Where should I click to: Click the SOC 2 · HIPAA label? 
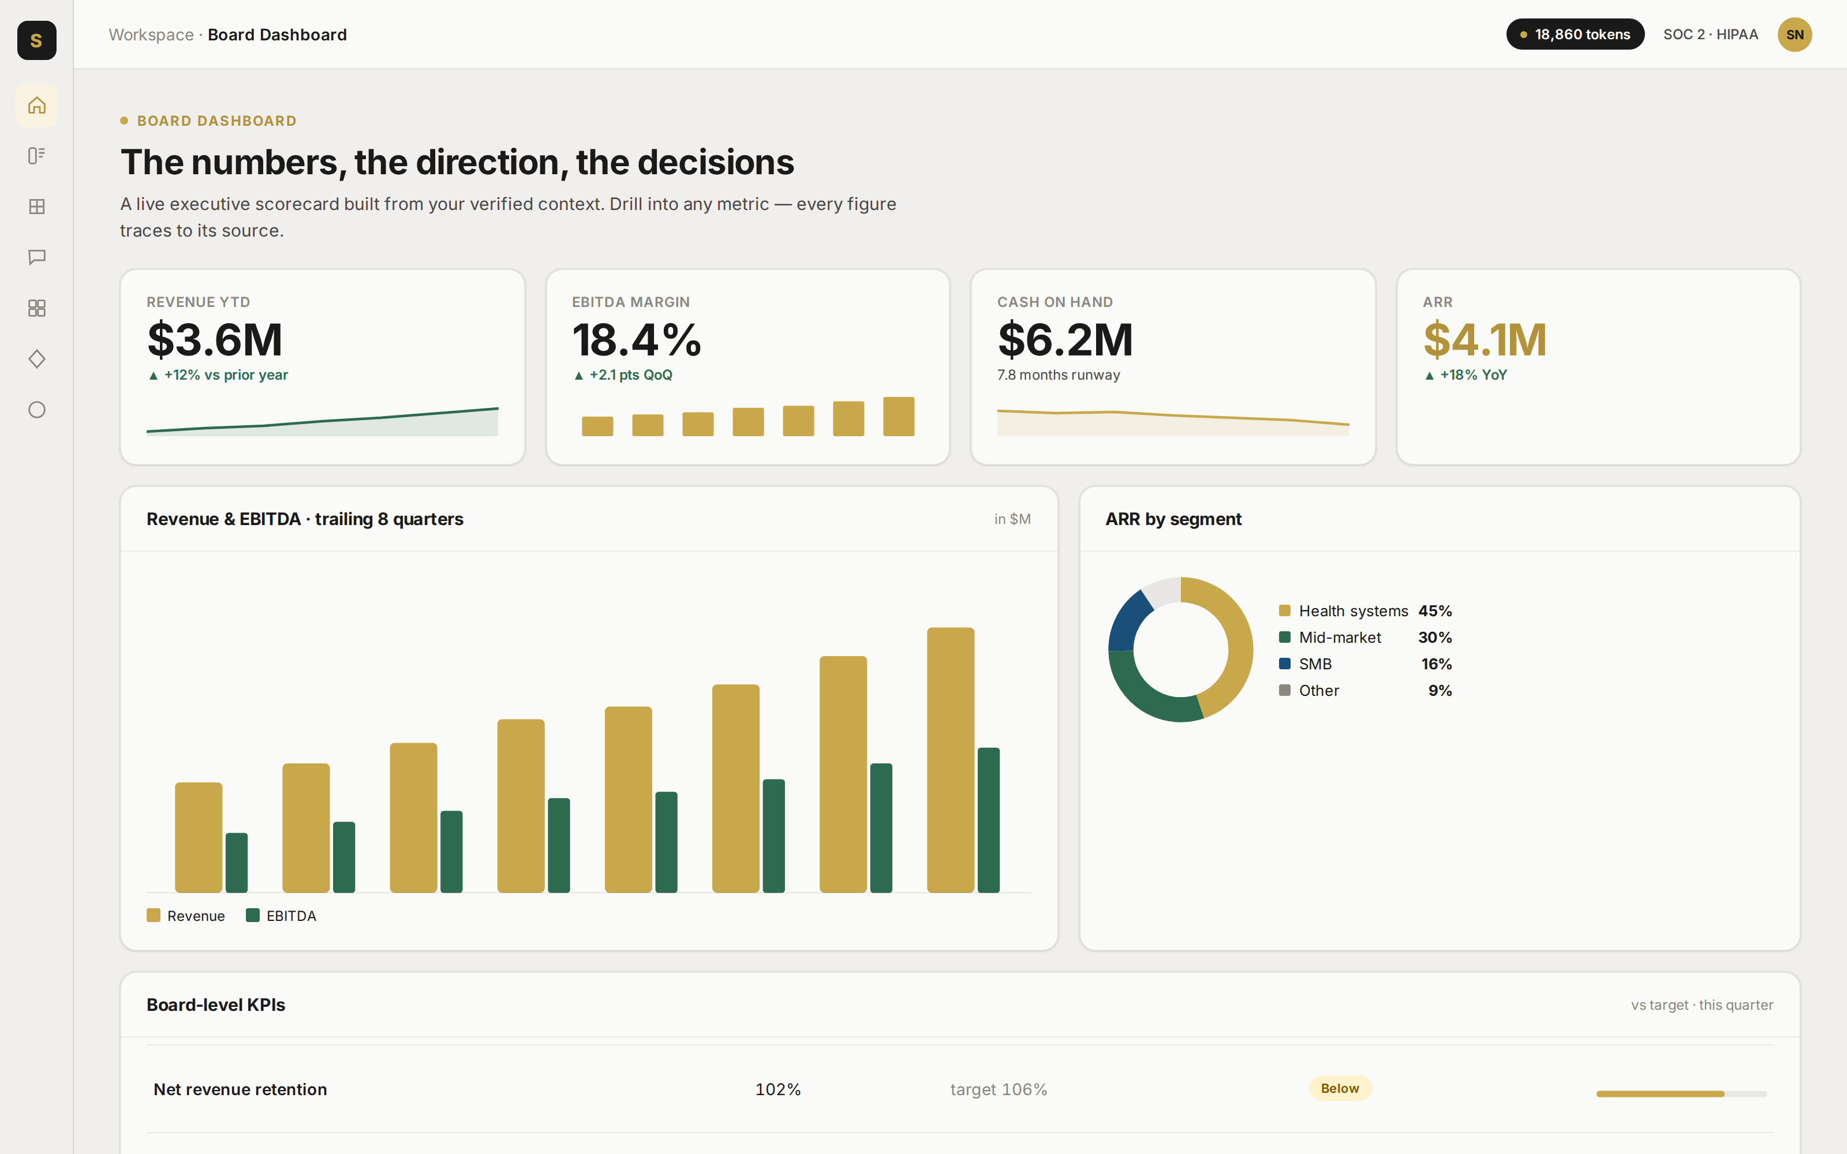click(x=1710, y=35)
